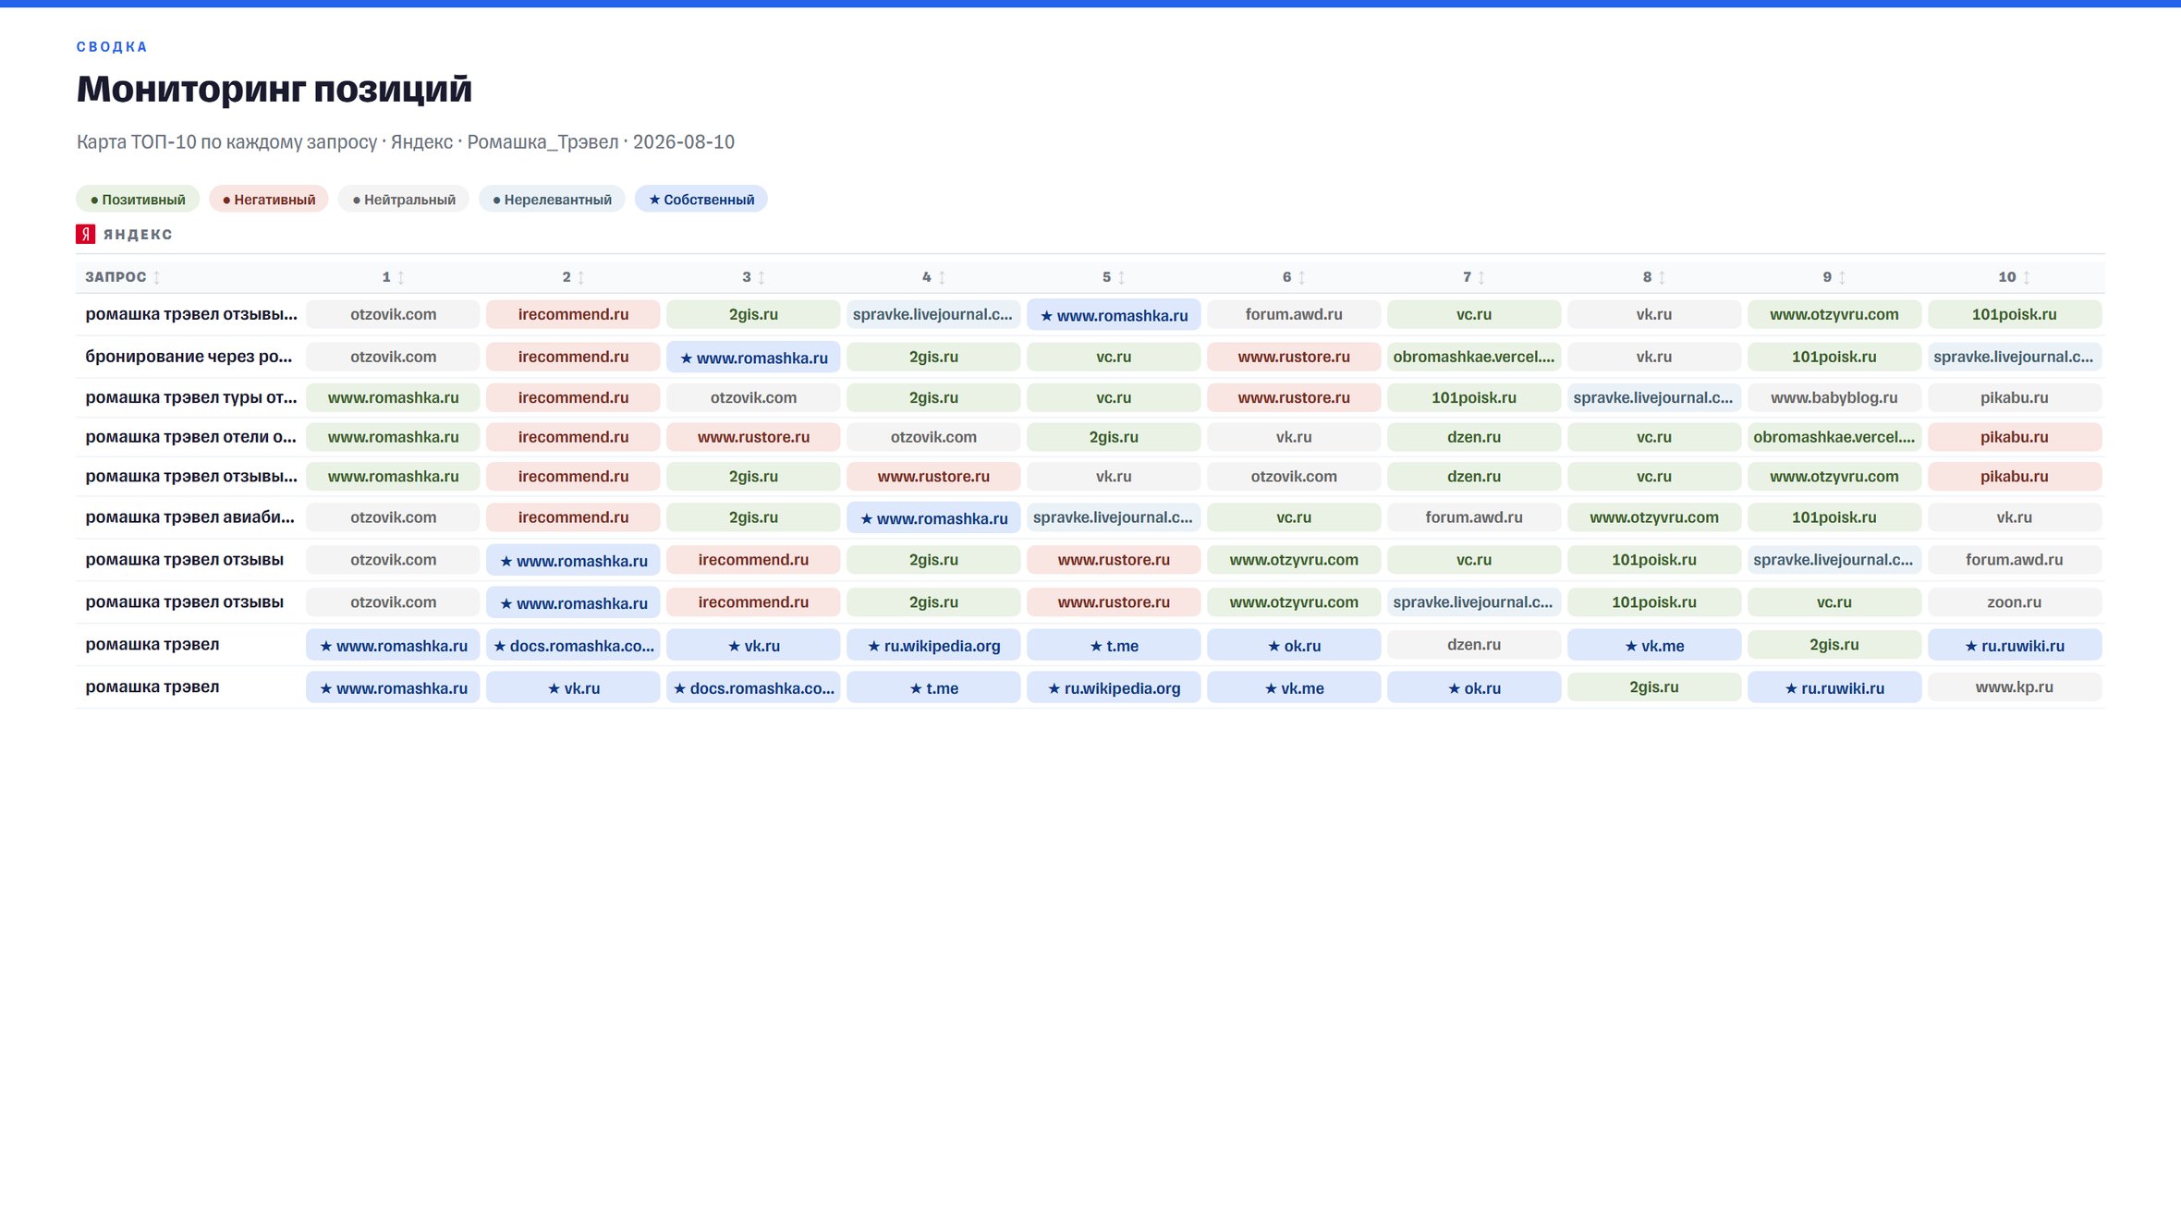Open pikabu.ru in 'ромашка трэвел туры от...' row
The image size is (2181, 1227).
pyautogui.click(x=2015, y=397)
